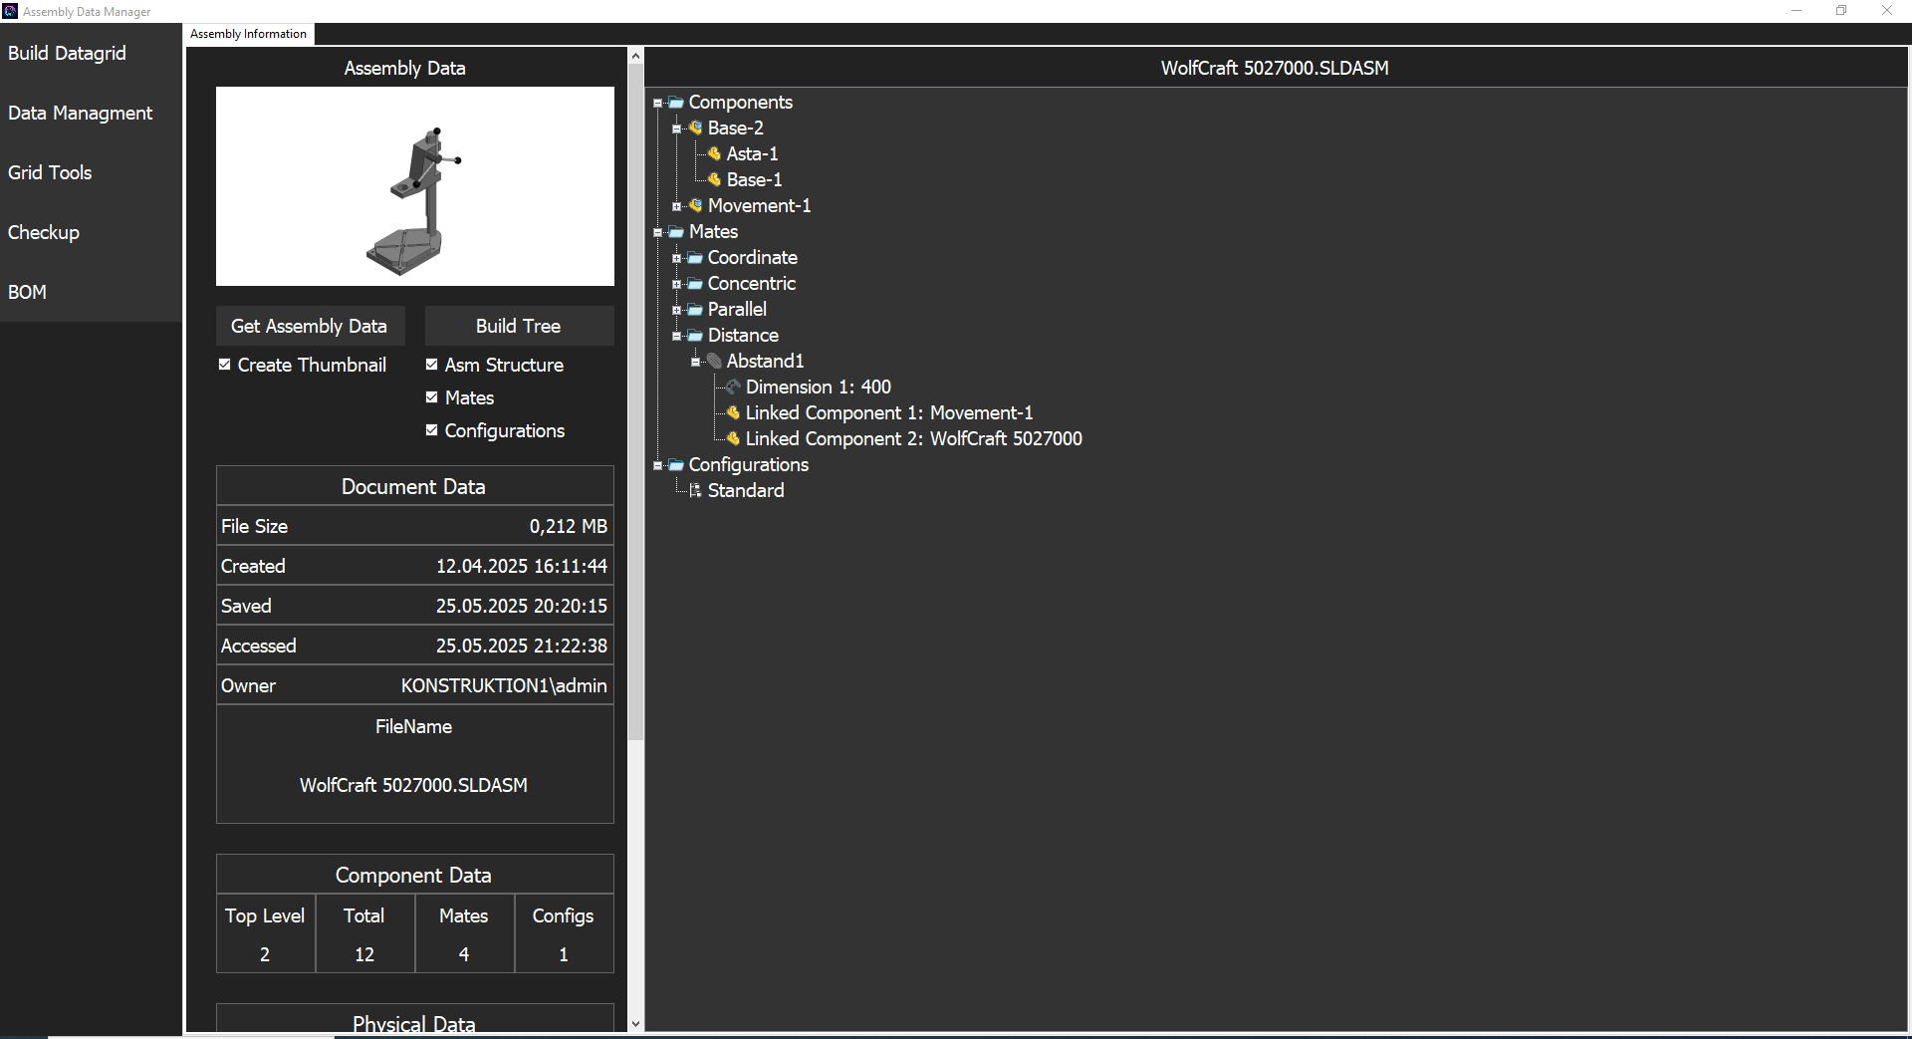1912x1039 pixels.
Task: Select 'Linked Component 2: WolfCraft 5027000' row
Action: click(914, 439)
